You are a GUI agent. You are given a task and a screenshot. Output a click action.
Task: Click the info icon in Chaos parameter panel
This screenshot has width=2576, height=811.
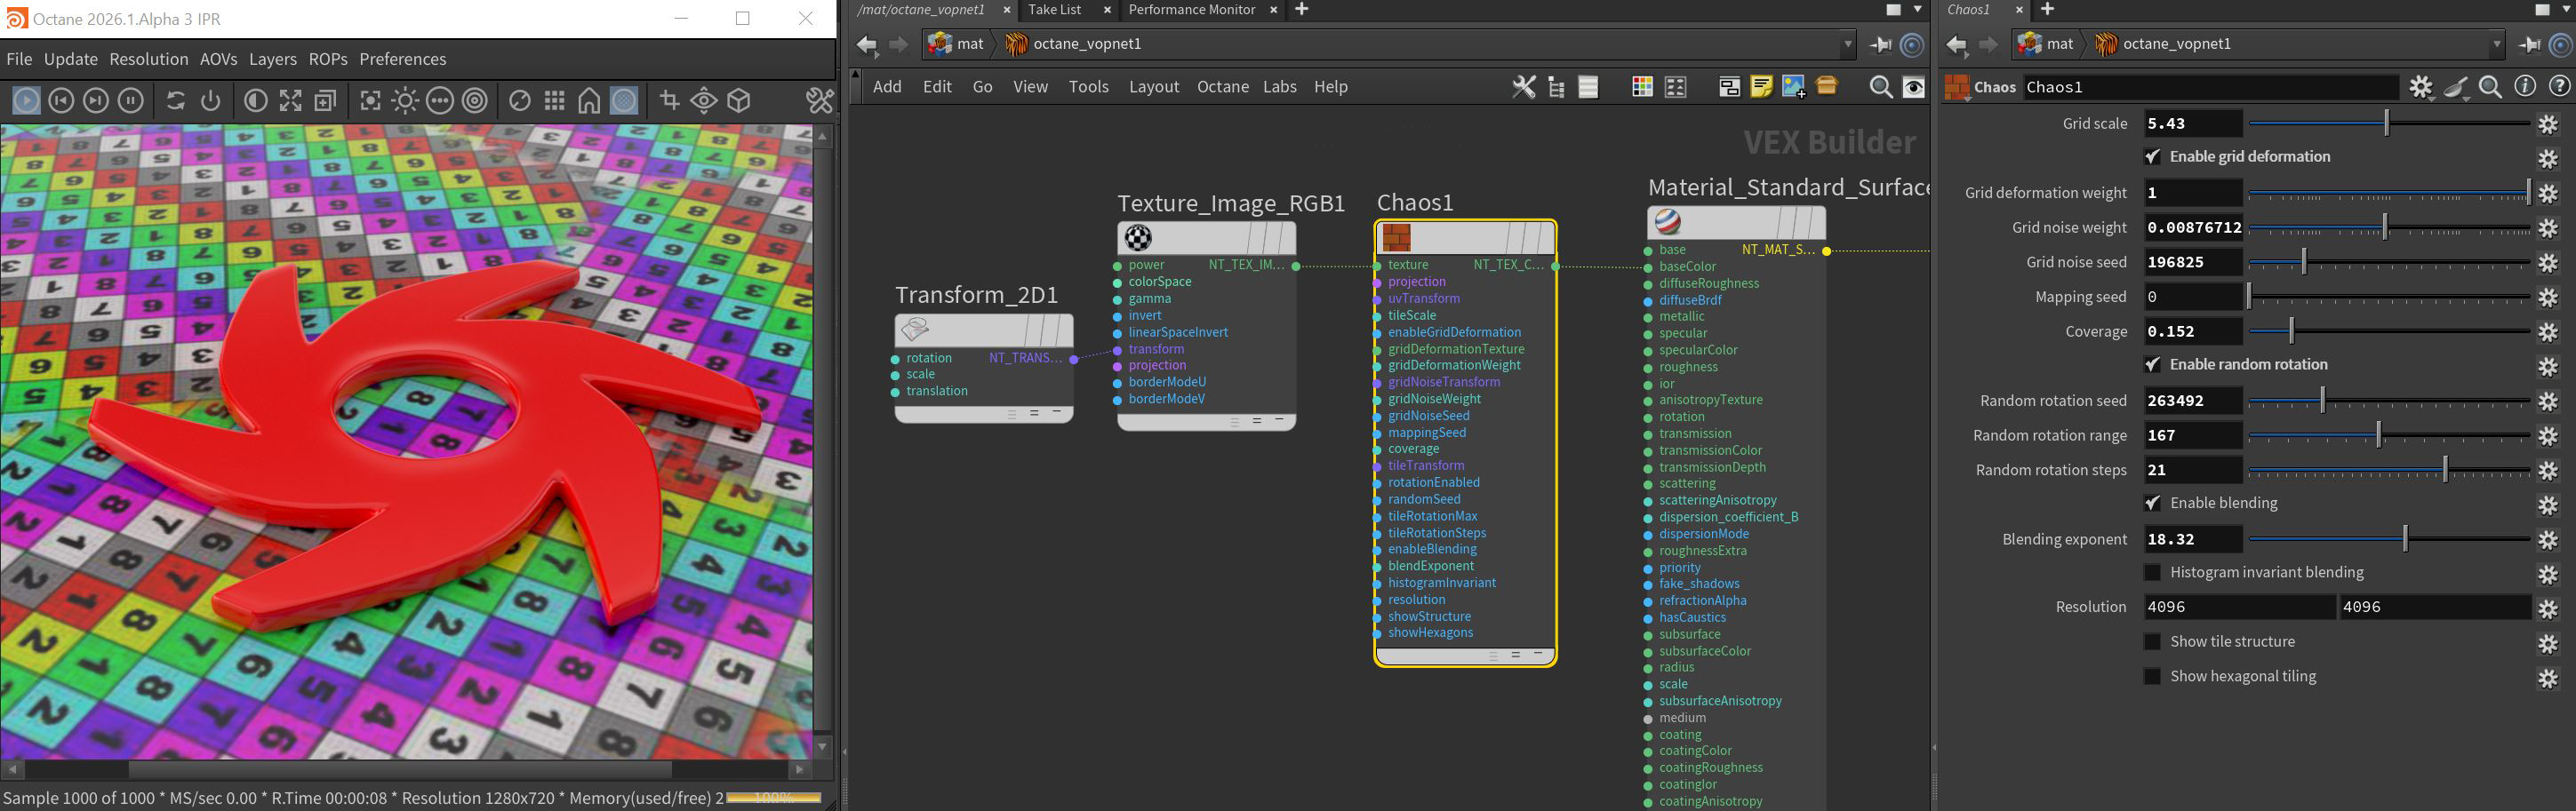tap(2525, 87)
